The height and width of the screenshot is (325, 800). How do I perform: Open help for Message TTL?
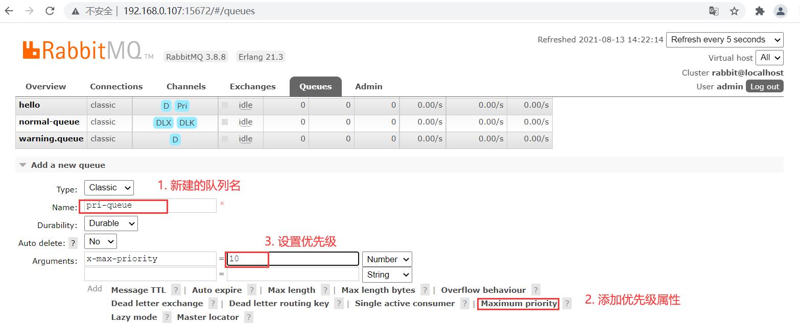pos(176,290)
